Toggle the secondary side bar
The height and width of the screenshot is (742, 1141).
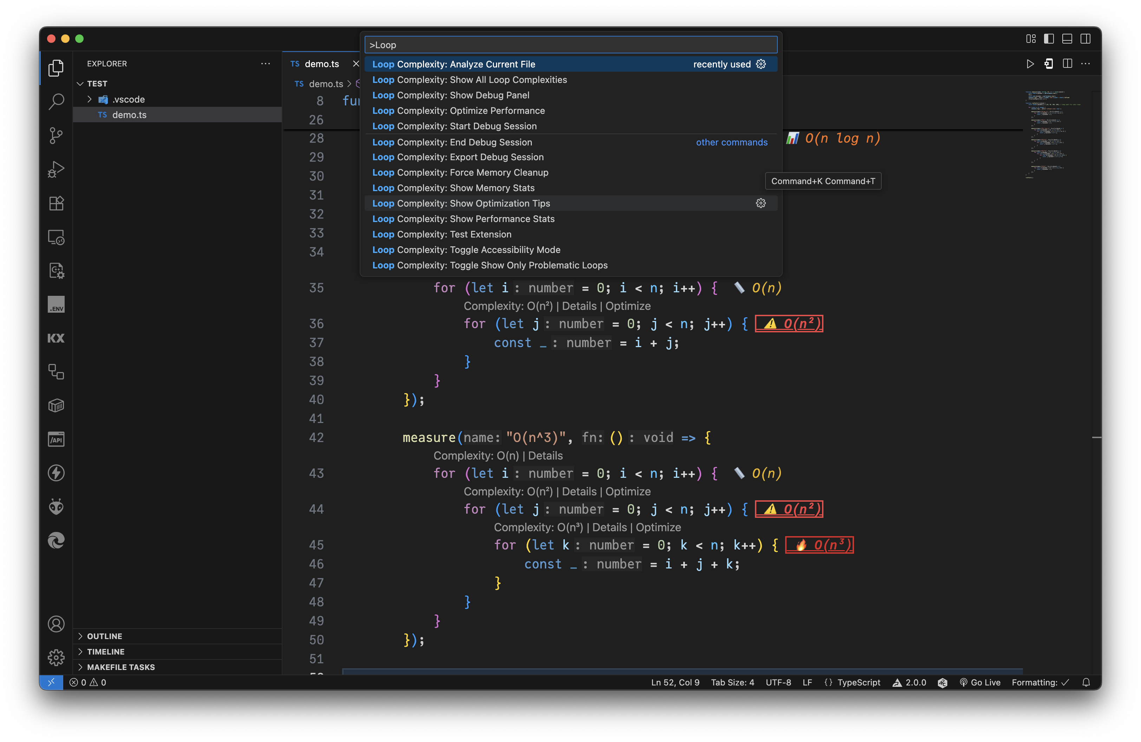tap(1085, 39)
